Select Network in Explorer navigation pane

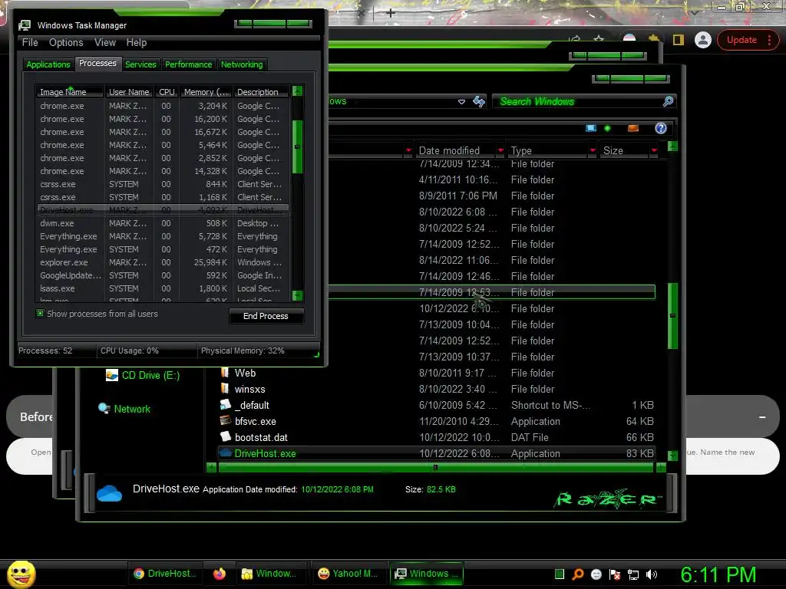(125, 409)
